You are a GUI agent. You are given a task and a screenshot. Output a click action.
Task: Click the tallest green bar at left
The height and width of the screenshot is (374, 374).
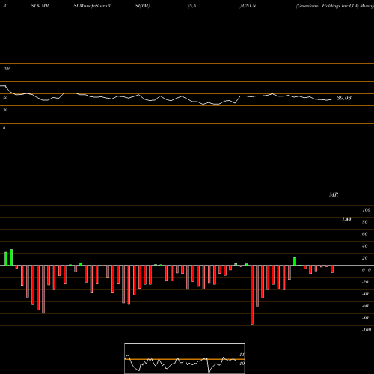[x=11, y=257]
